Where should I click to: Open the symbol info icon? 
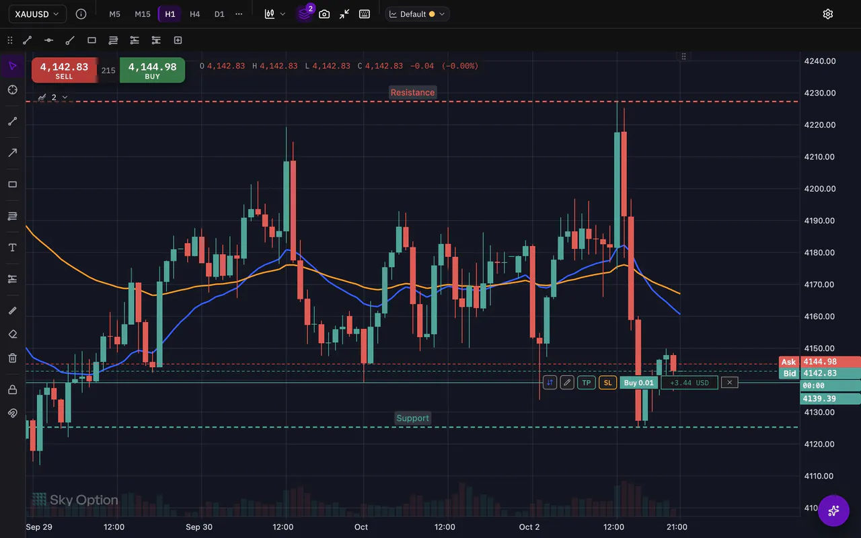81,13
